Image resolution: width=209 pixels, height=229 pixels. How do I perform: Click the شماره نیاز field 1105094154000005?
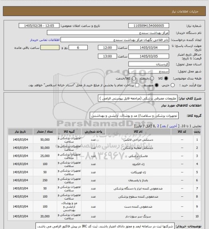[149, 25]
